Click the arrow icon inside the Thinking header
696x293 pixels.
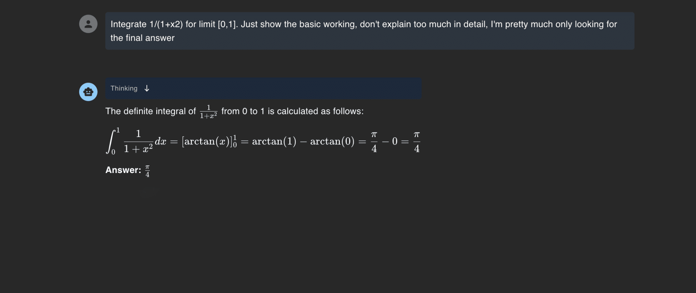point(146,89)
